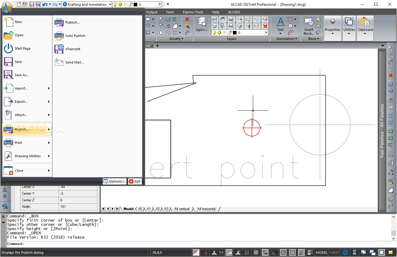Select Save As... in application menu
Image resolution: width=397 pixels, height=257 pixels.
27,75
